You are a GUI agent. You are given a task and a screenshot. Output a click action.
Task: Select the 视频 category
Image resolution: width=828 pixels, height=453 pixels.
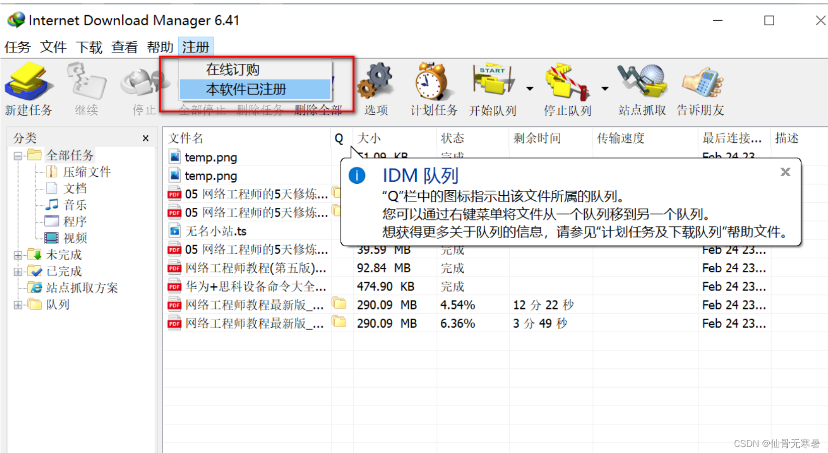(75, 238)
